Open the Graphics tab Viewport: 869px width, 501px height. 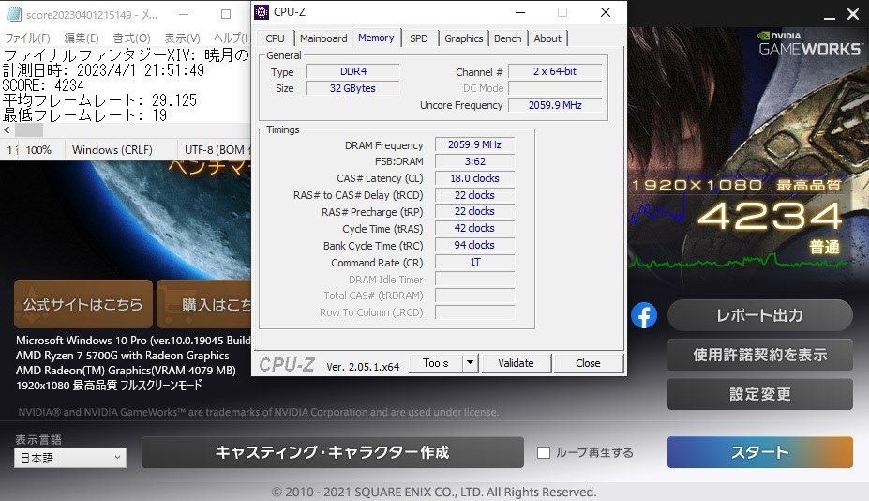coord(463,38)
